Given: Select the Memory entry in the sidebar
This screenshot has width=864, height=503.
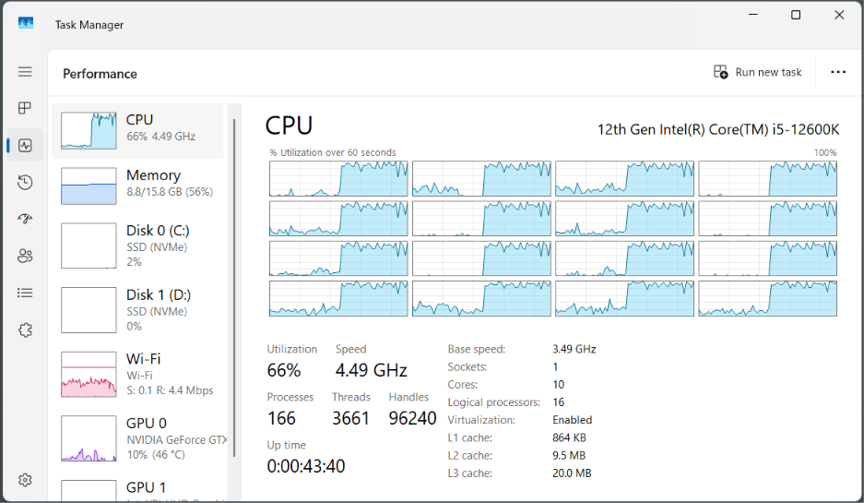Looking at the screenshot, I should tap(137, 186).
